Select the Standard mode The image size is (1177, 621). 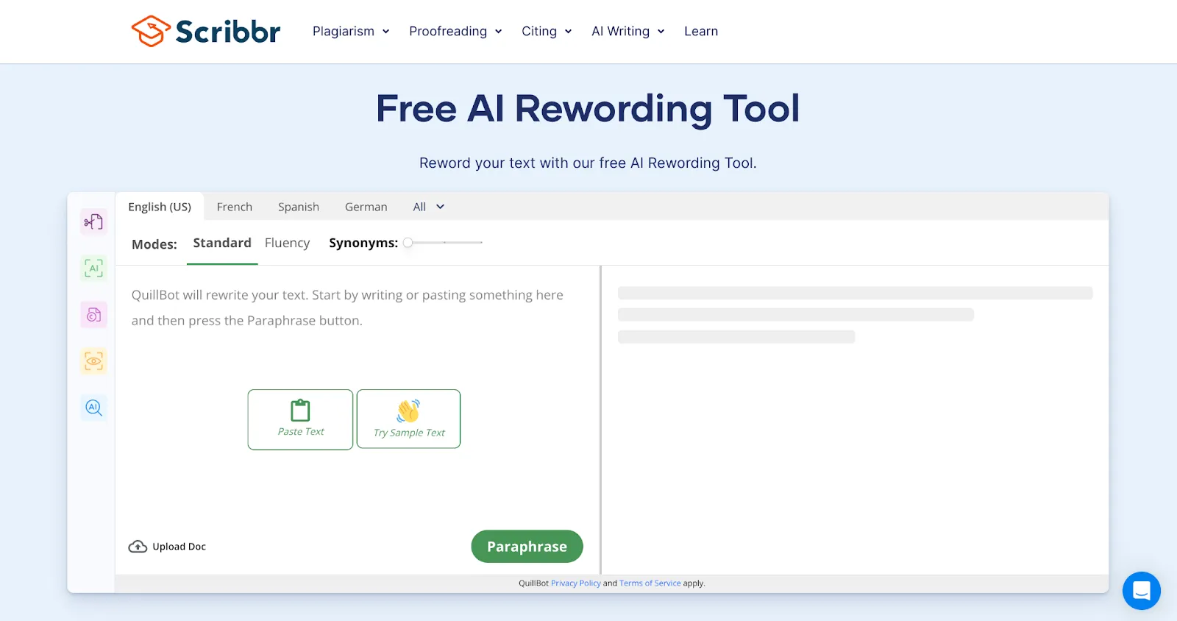[x=222, y=243]
